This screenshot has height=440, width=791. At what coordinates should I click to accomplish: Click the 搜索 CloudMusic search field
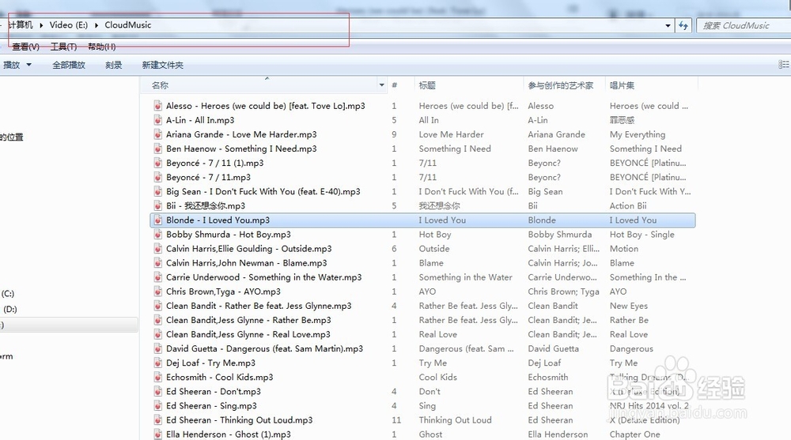[744, 25]
